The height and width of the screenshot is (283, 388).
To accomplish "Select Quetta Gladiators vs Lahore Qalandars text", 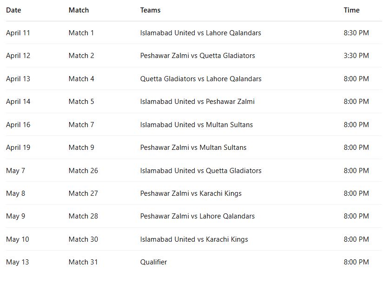I will (x=200, y=79).
